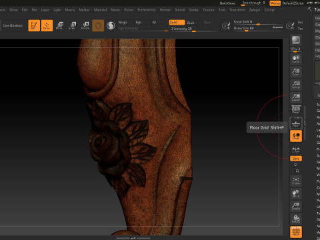The height and width of the screenshot is (240, 320).
Task: Click the Live Boolean button
Action: [13, 25]
